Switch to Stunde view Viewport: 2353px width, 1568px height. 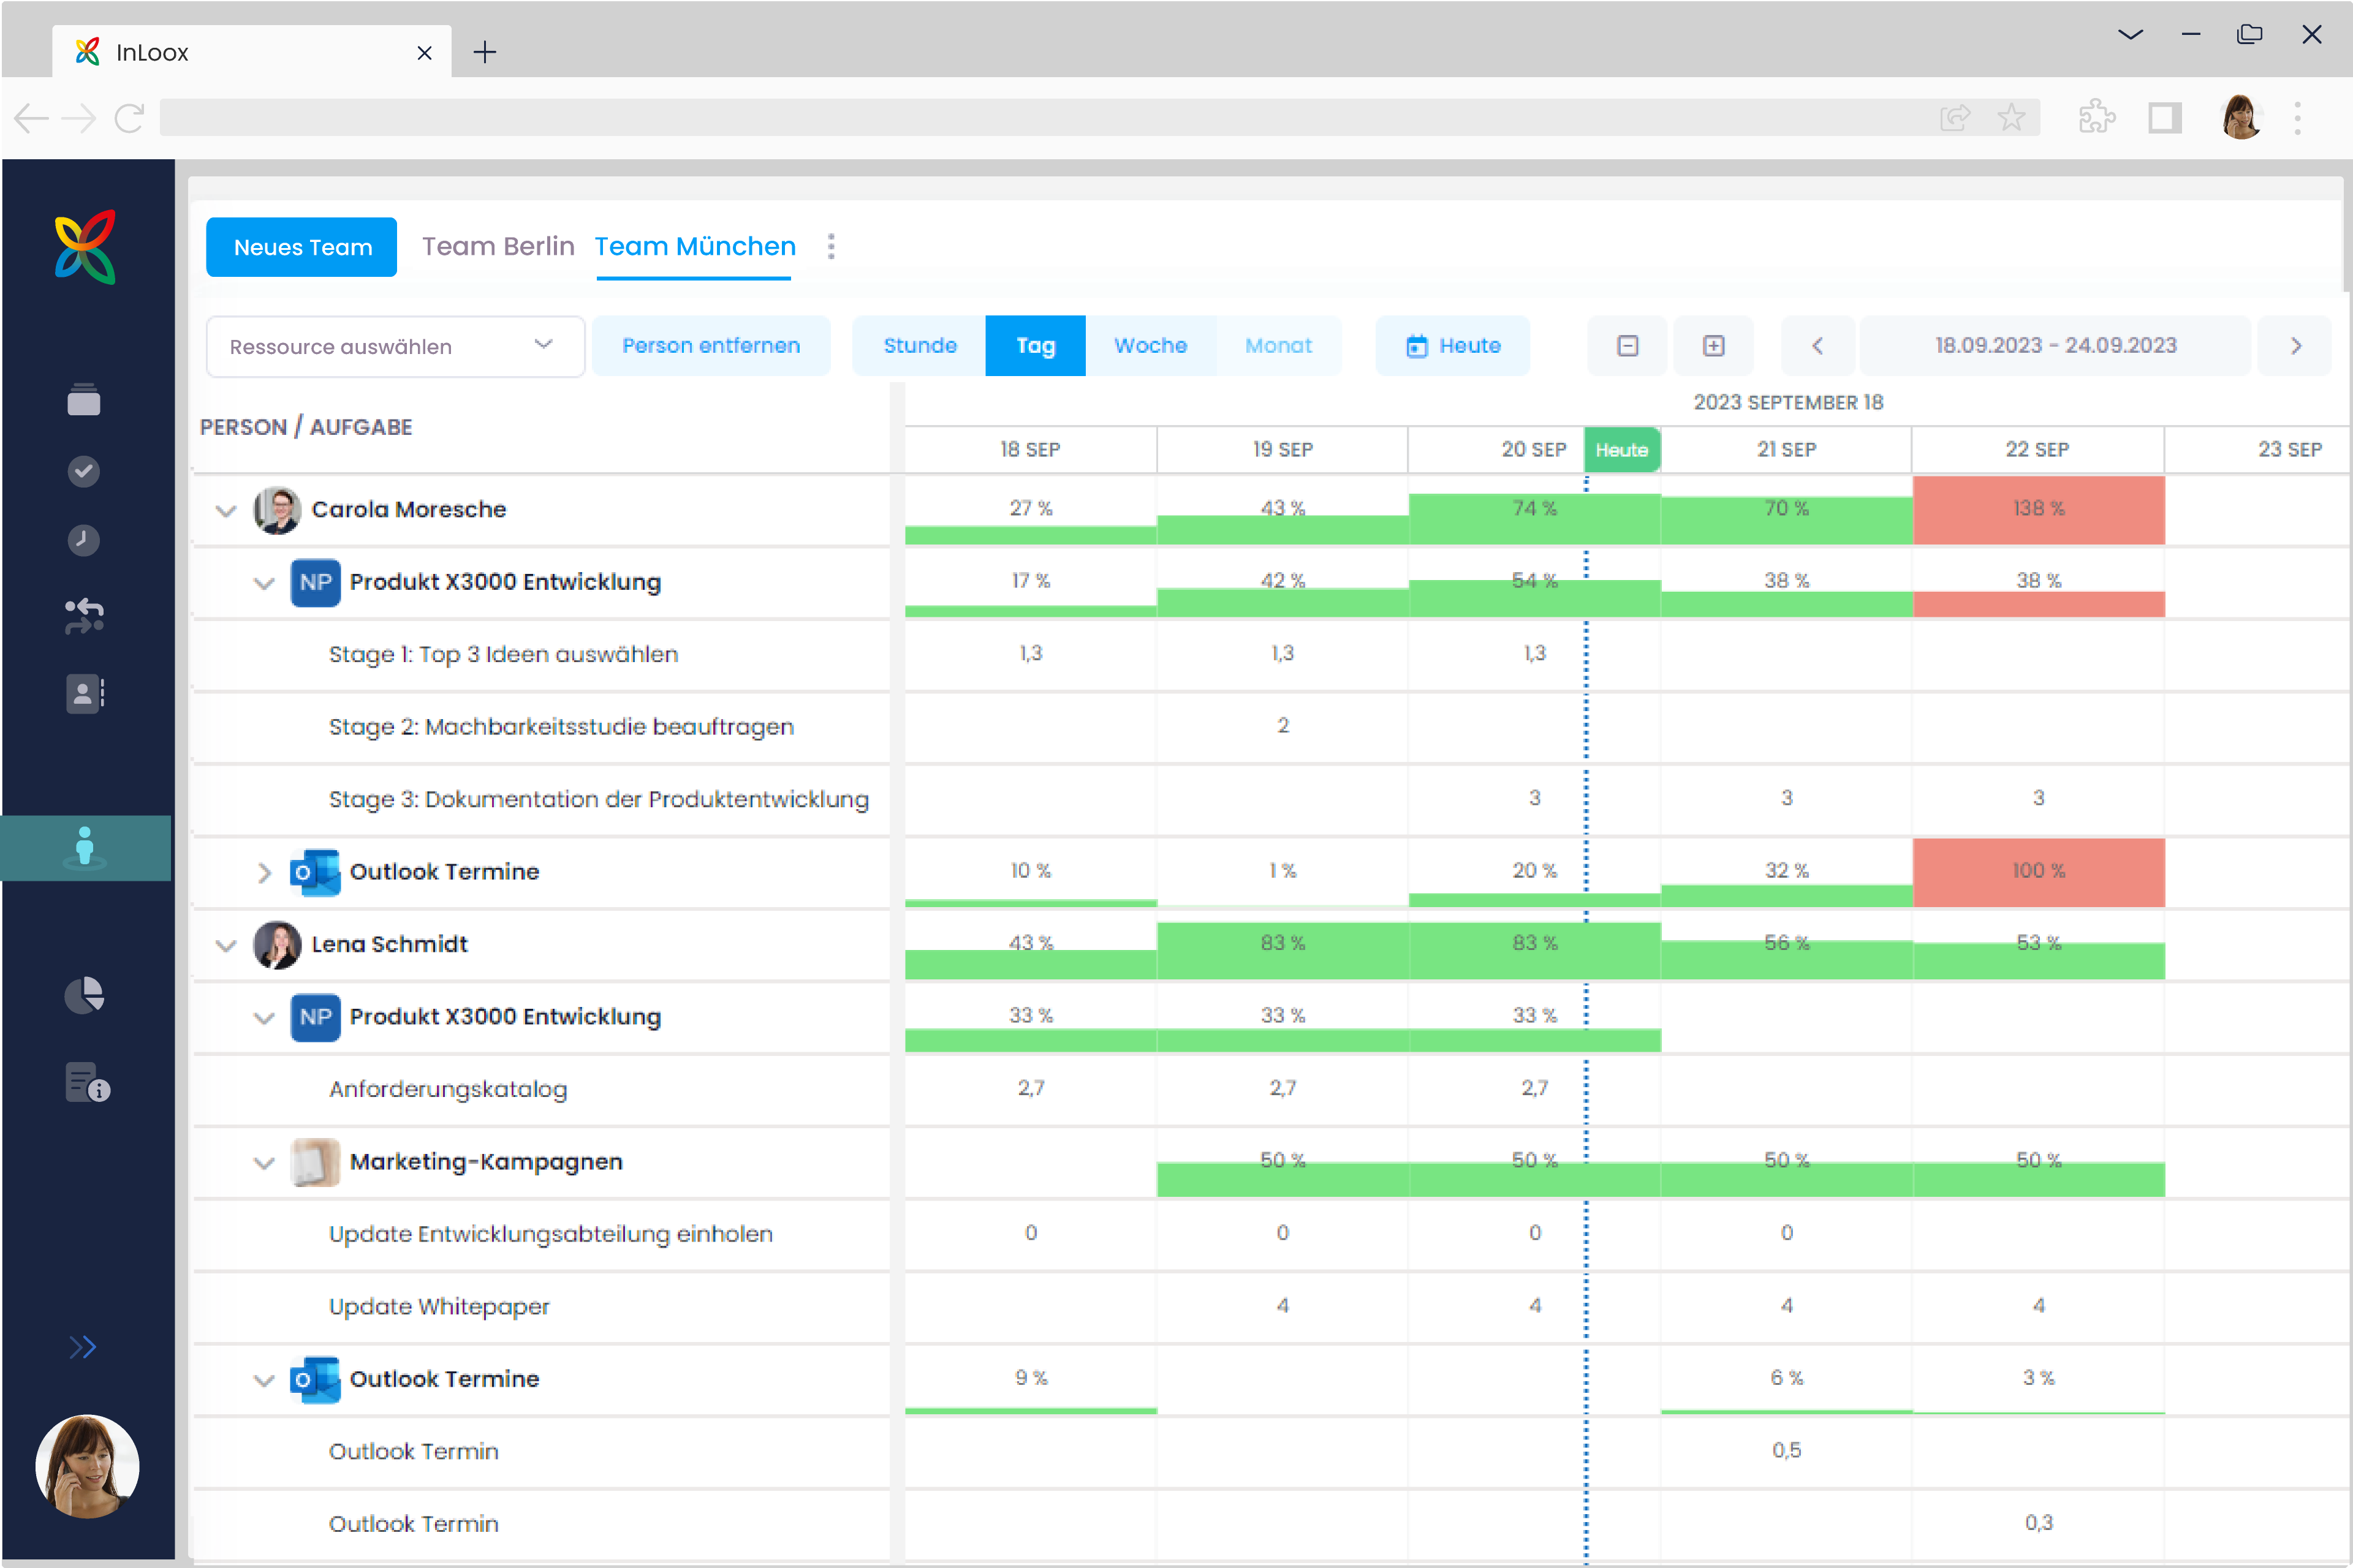pos(919,346)
